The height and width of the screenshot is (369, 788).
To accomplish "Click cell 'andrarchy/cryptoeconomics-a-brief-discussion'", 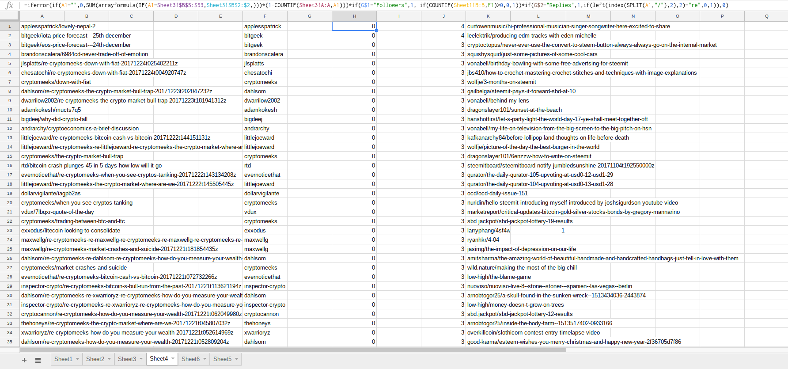I will click(x=80, y=128).
